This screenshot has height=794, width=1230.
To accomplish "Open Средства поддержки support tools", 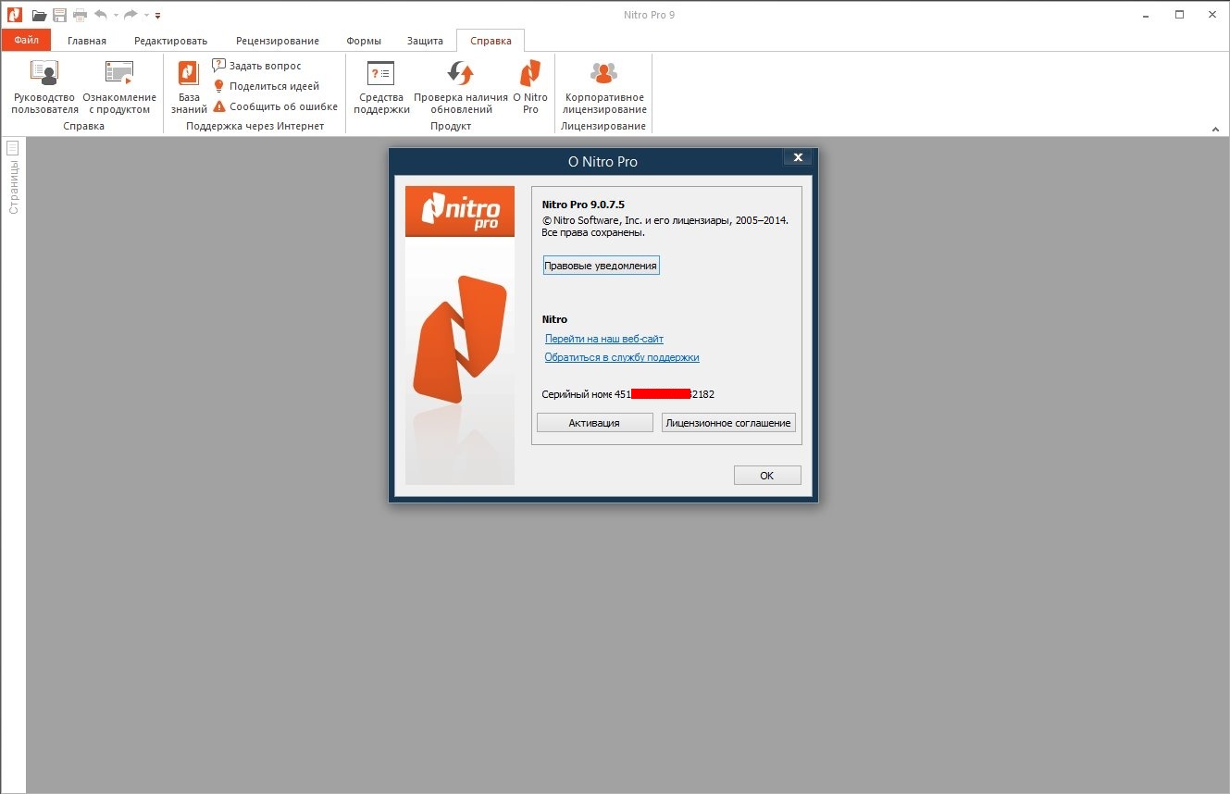I will coord(381,86).
